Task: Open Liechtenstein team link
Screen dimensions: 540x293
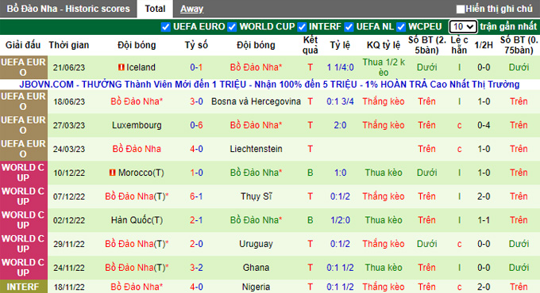Action: [256, 149]
